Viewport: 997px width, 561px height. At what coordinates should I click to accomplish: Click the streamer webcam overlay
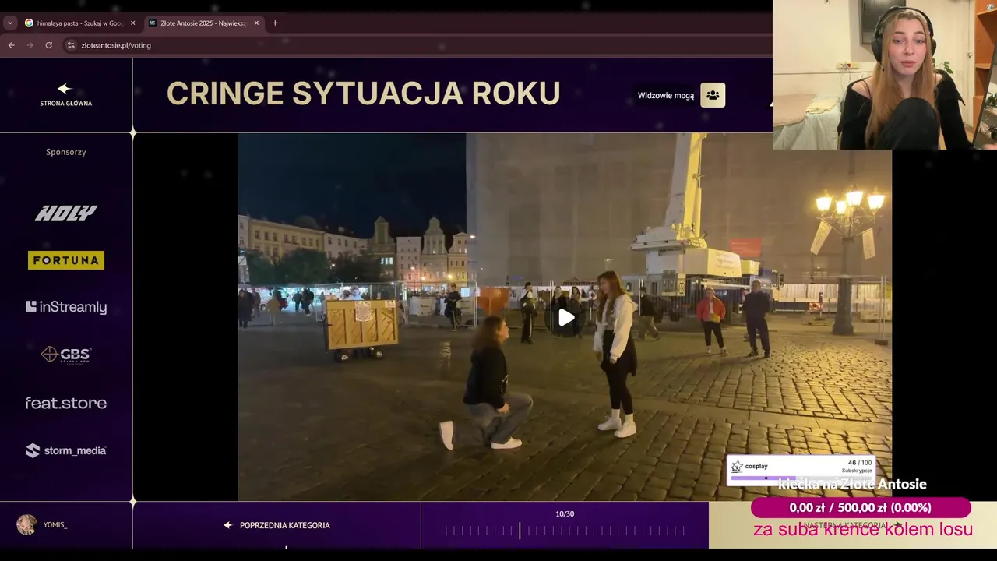(885, 75)
